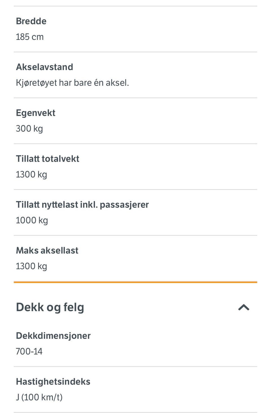Click the text Kjøretøyet har bare én aksel
The width and height of the screenshot is (271, 413).
point(72,83)
